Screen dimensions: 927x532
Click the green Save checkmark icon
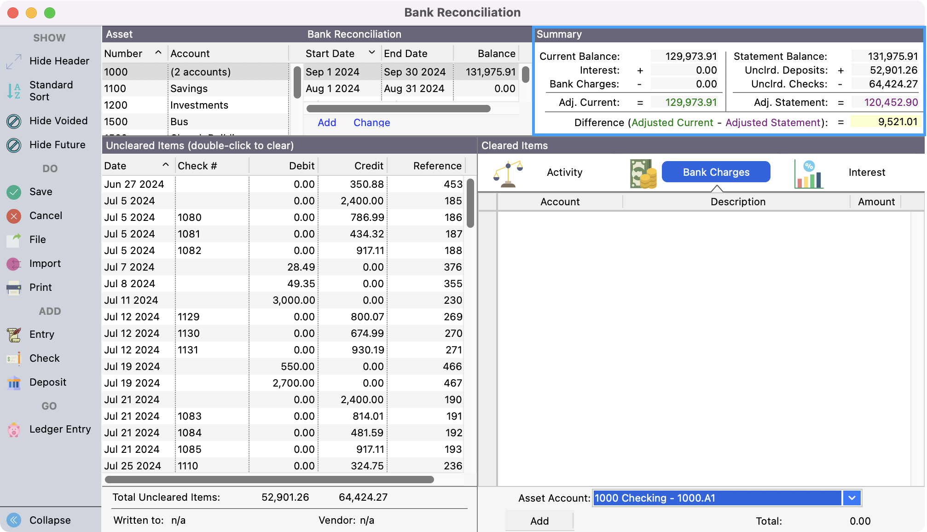(14, 192)
